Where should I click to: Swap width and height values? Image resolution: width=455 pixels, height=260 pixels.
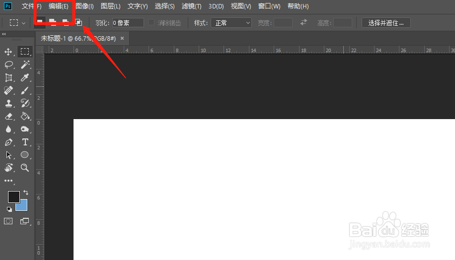[x=303, y=22]
